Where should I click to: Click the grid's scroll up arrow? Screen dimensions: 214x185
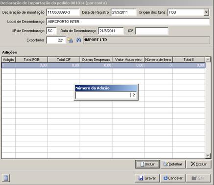(208, 60)
